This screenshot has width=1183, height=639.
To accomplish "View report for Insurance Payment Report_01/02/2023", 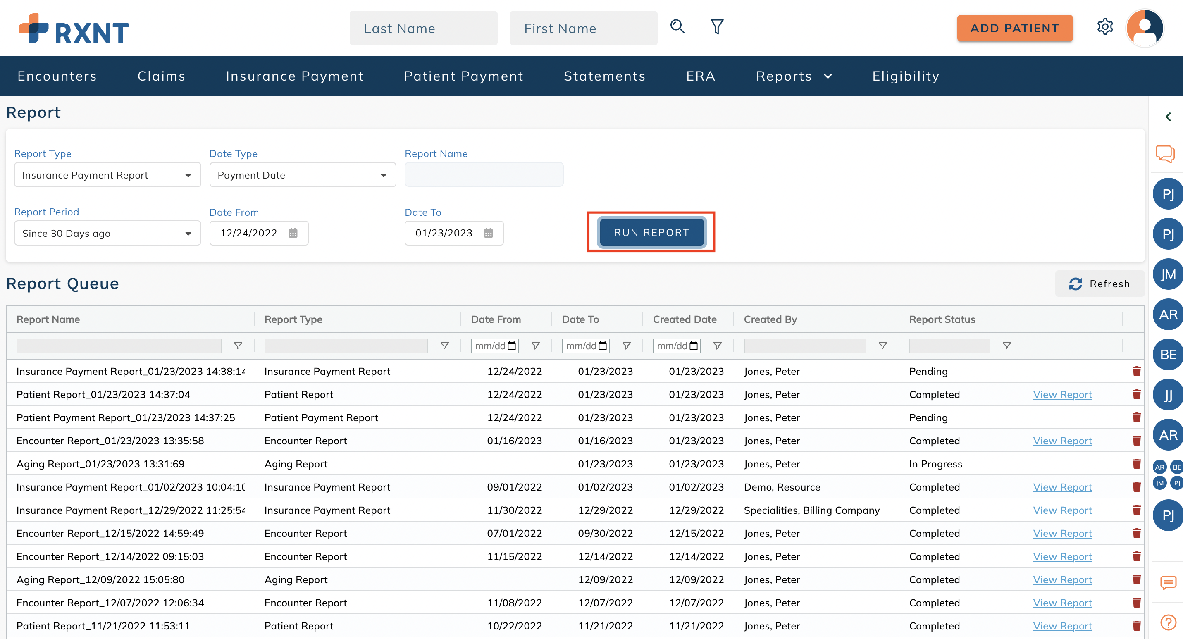I will tap(1062, 487).
